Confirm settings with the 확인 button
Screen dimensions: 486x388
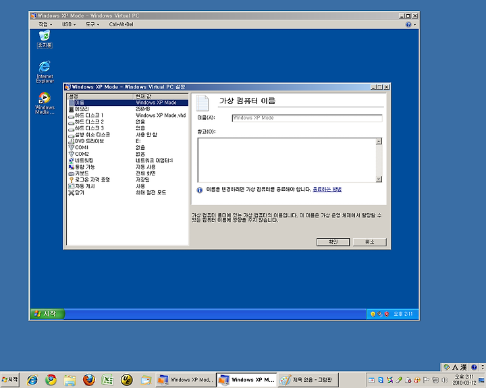[x=333, y=242]
